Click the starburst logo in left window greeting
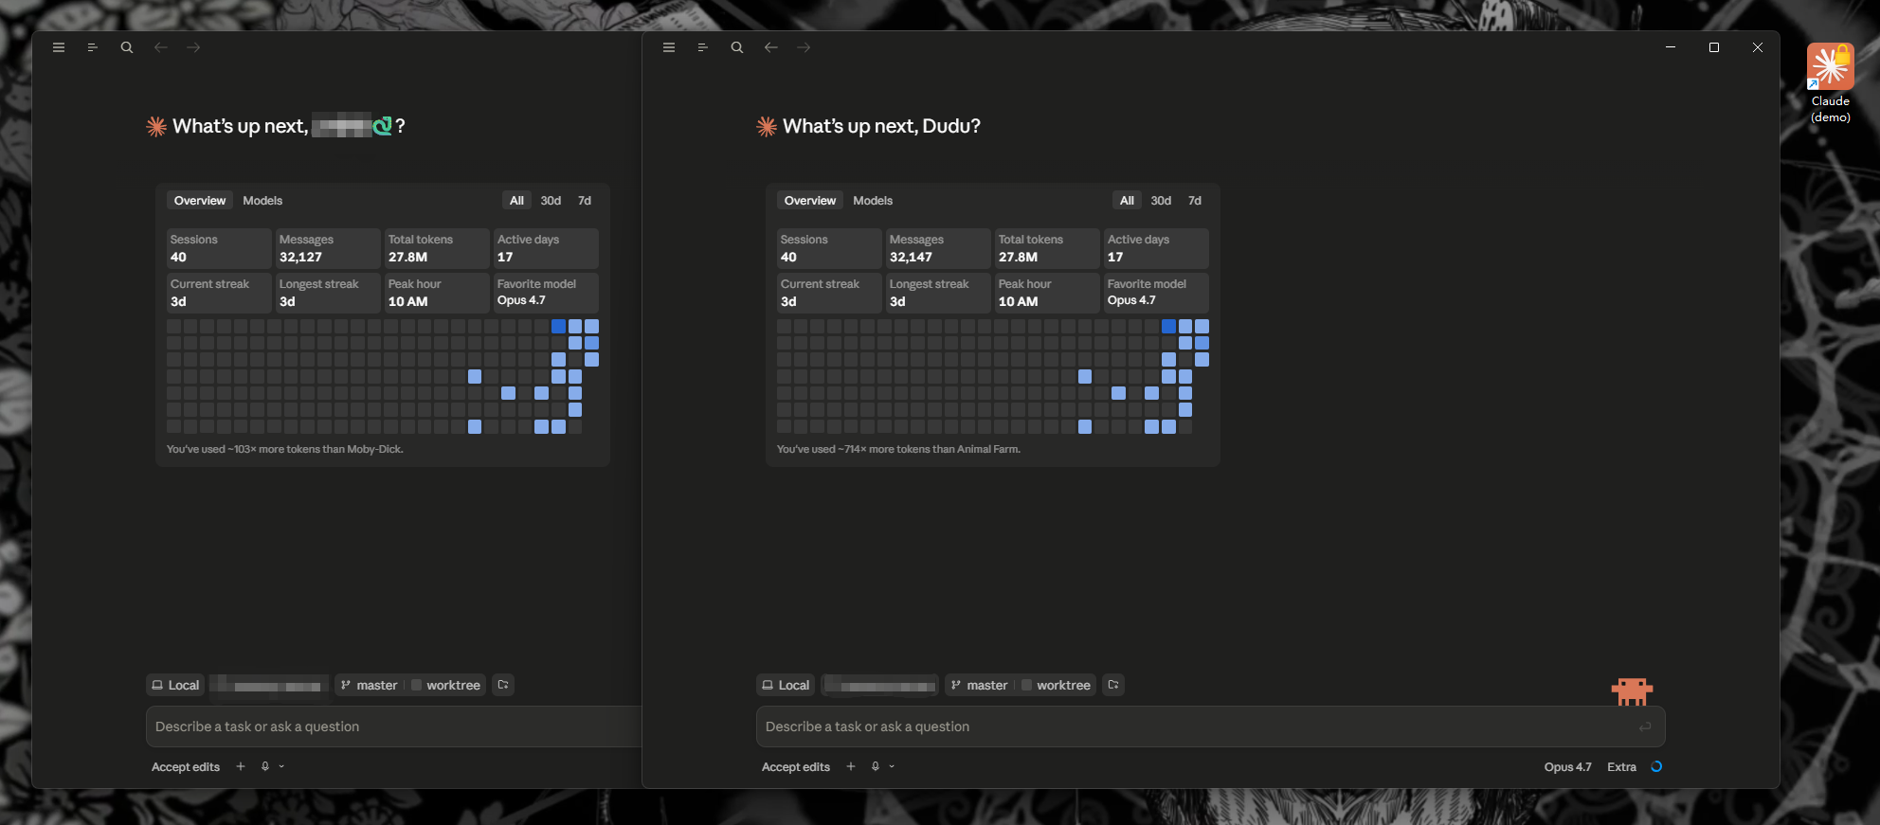This screenshot has height=825, width=1880. click(156, 126)
